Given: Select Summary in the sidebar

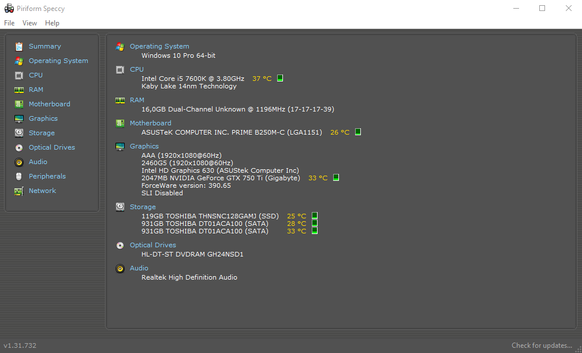Looking at the screenshot, I should coord(45,46).
